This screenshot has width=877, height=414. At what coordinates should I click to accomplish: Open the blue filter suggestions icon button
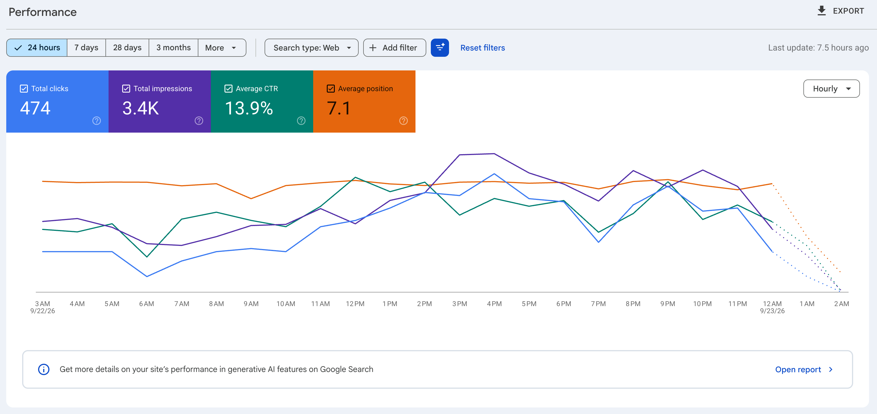click(x=440, y=48)
